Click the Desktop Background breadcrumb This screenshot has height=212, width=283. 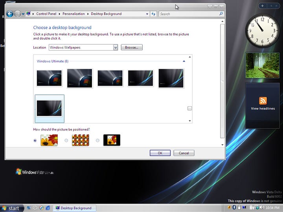coord(106,14)
